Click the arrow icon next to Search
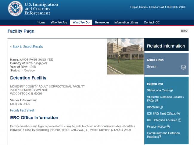The width and height of the screenshot is (194, 145). [x=183, y=67]
